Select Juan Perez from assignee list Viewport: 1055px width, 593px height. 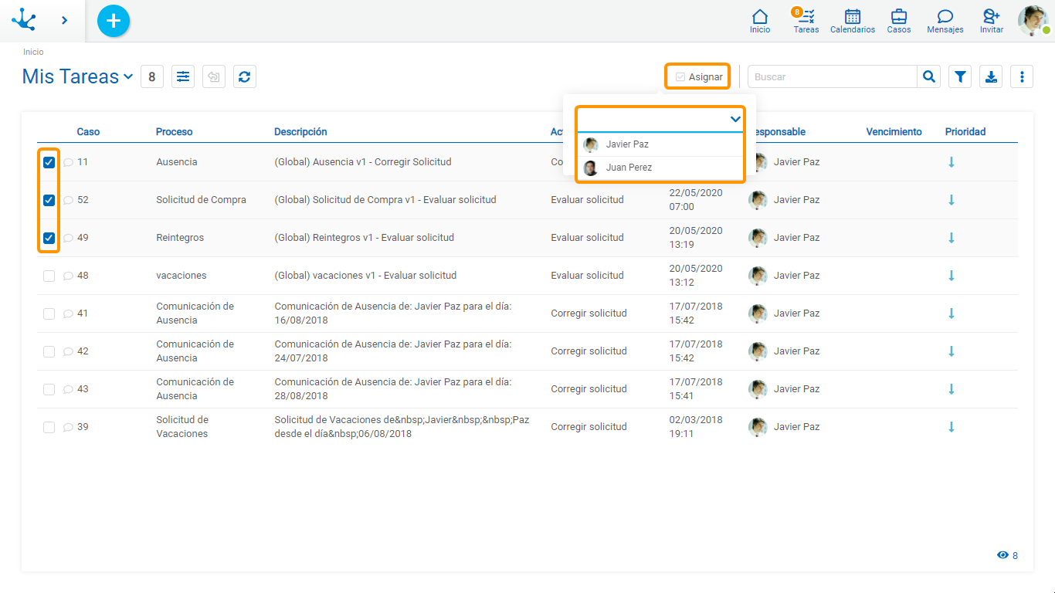[x=629, y=168]
